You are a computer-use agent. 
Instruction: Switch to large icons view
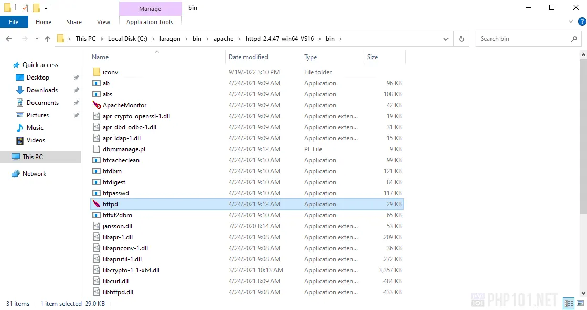pos(581,303)
